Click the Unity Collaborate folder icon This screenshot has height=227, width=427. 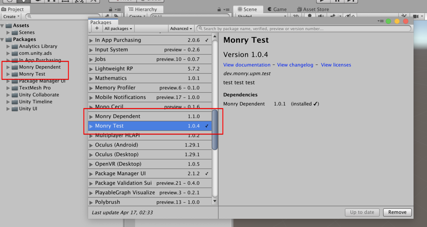[15, 95]
